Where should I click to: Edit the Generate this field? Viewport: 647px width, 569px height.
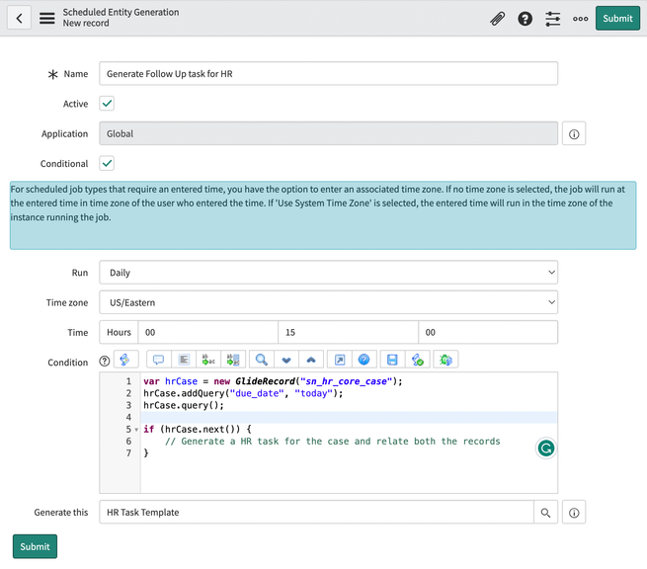coord(316,512)
